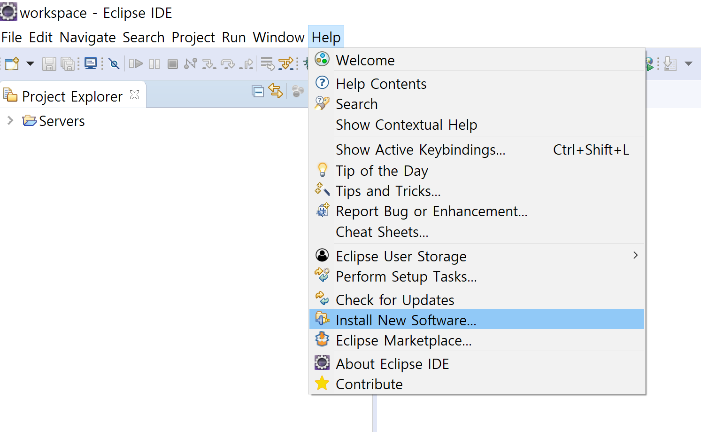Close the open Help menu

(x=326, y=37)
